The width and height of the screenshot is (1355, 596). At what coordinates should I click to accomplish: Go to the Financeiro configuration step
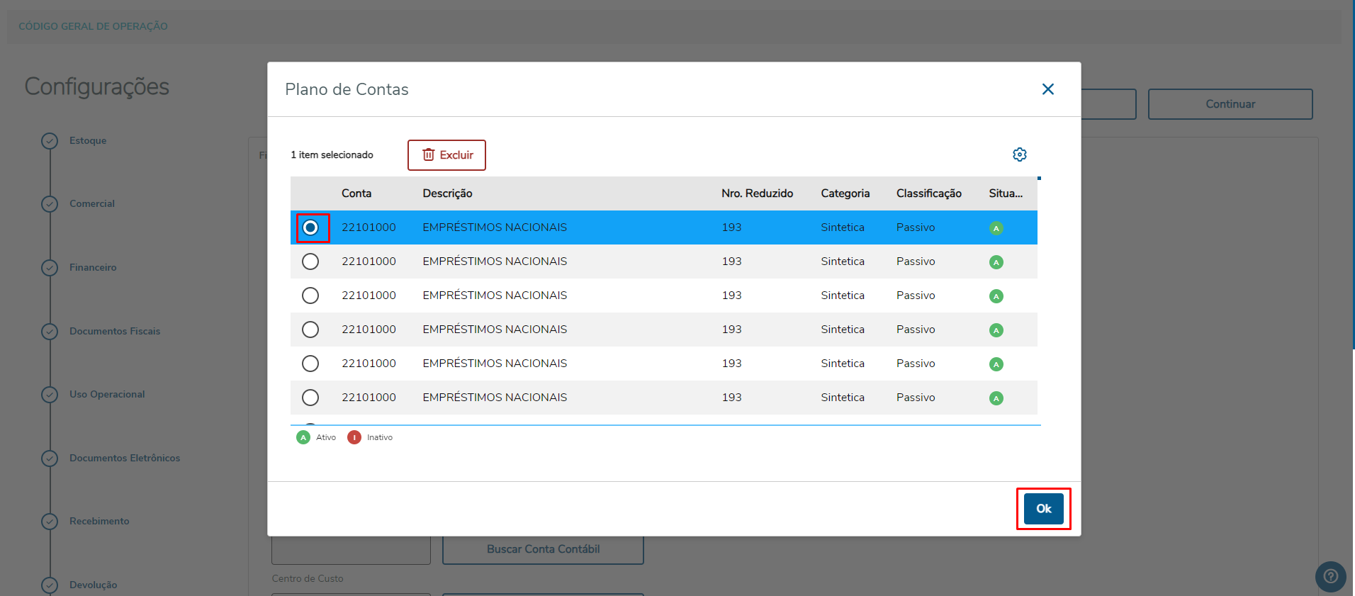coord(93,268)
